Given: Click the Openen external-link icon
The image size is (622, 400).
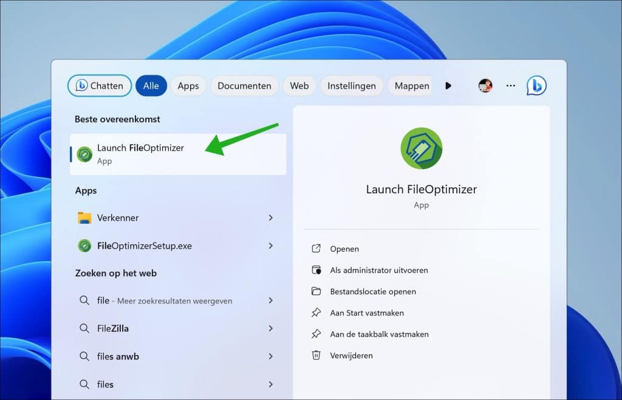Looking at the screenshot, I should coord(316,249).
